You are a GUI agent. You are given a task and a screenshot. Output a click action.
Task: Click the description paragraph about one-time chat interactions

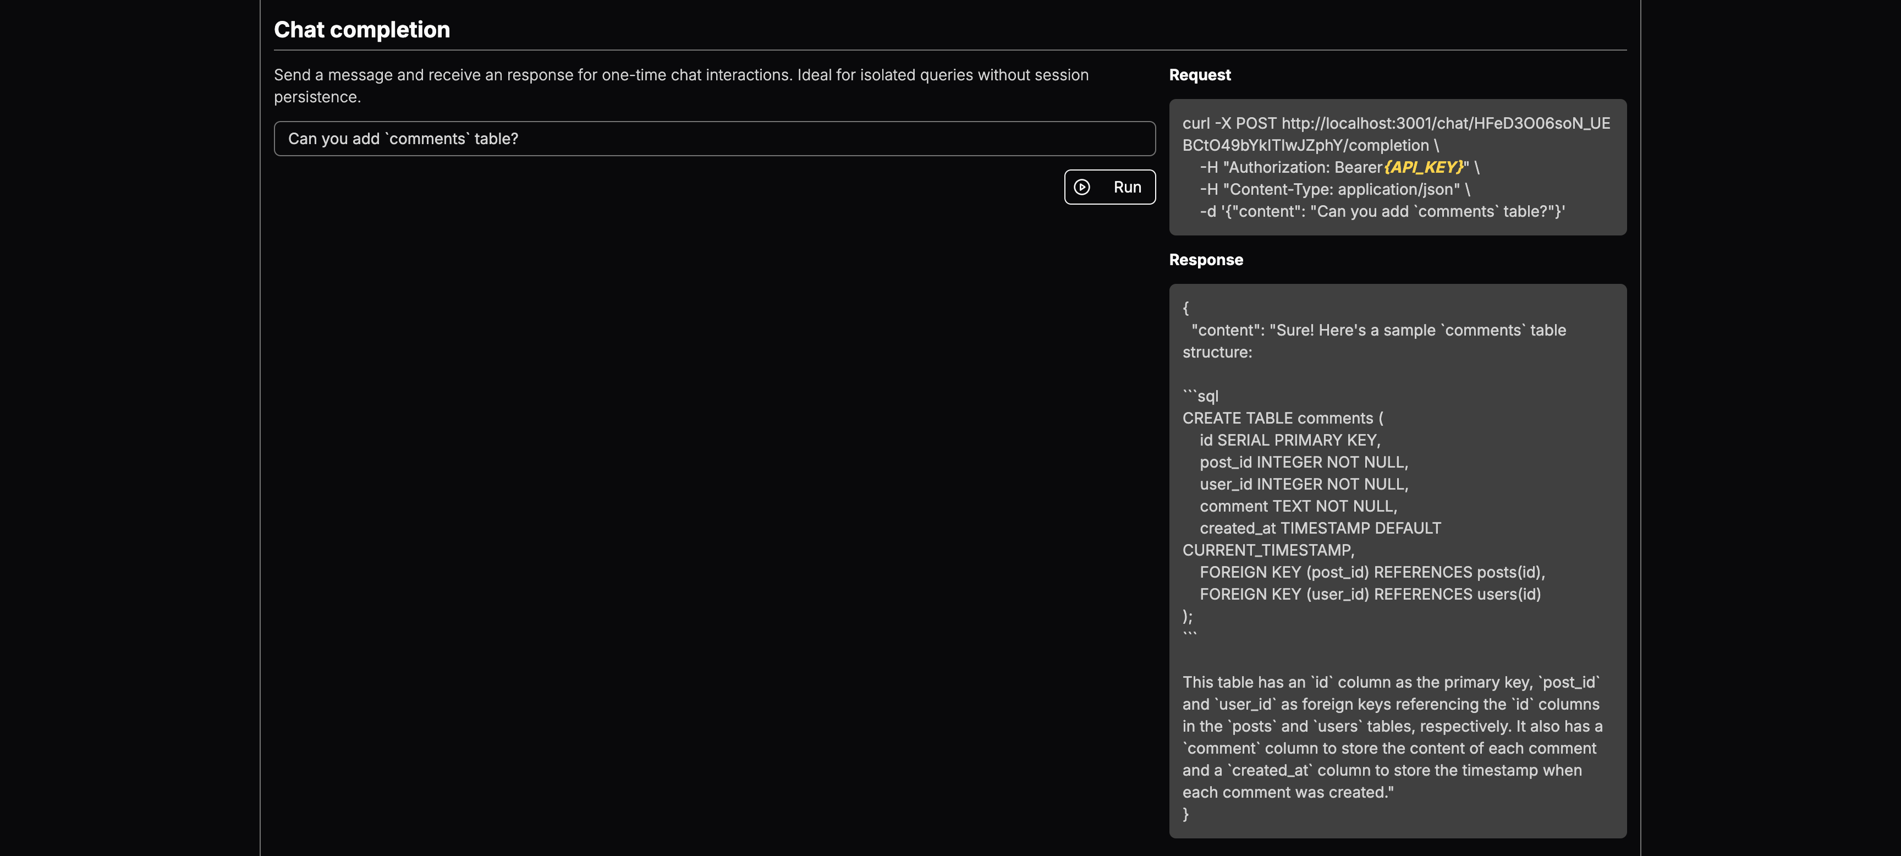pyautogui.click(x=681, y=86)
